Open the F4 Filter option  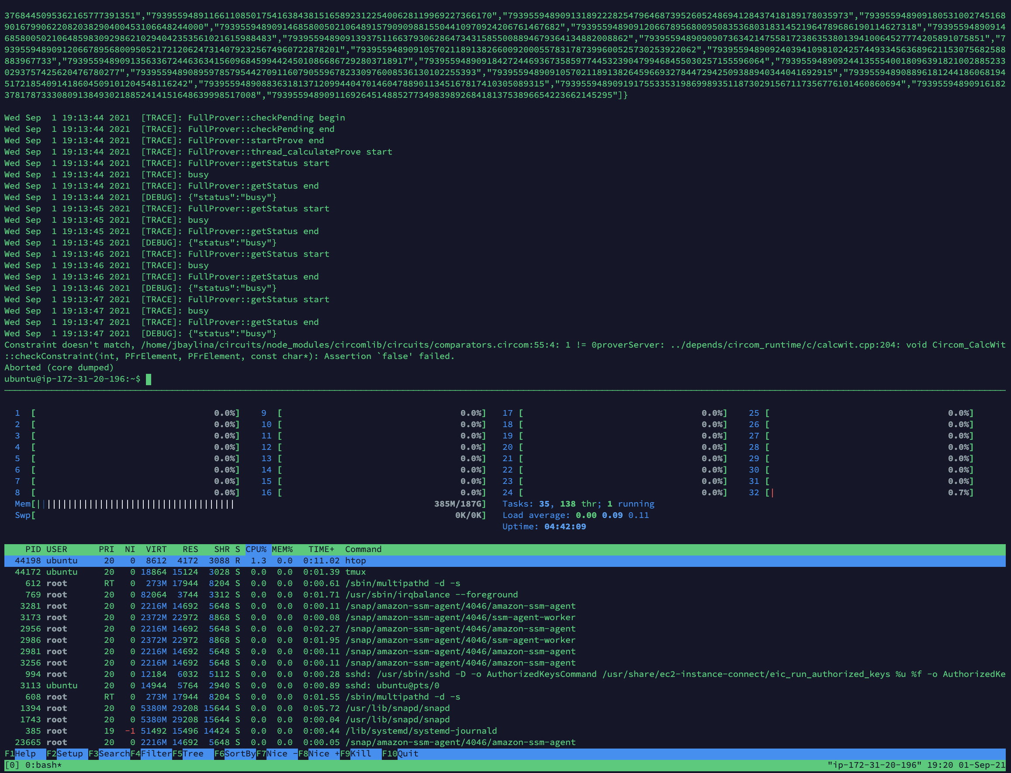151,754
